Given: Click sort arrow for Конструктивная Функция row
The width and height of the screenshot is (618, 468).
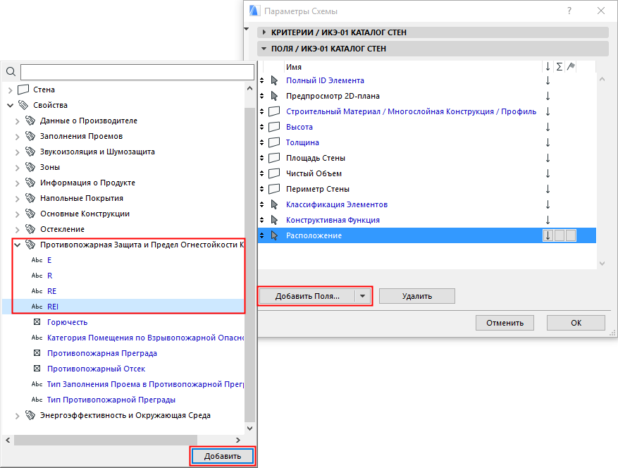Looking at the screenshot, I should click(x=548, y=220).
